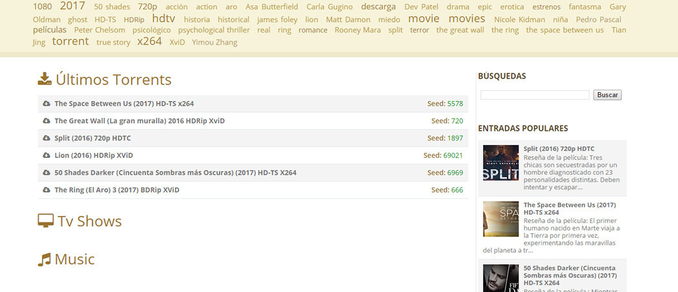Click the cloud icon for The Space Between Us
Image resolution: width=678 pixels, height=292 pixels.
(x=46, y=104)
